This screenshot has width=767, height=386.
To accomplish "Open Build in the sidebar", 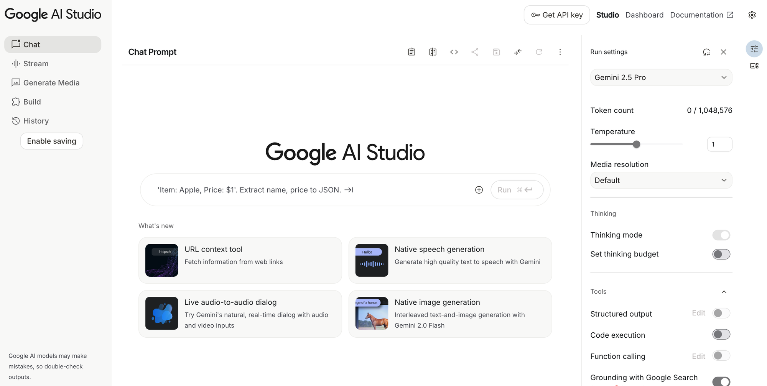I will [53, 102].
